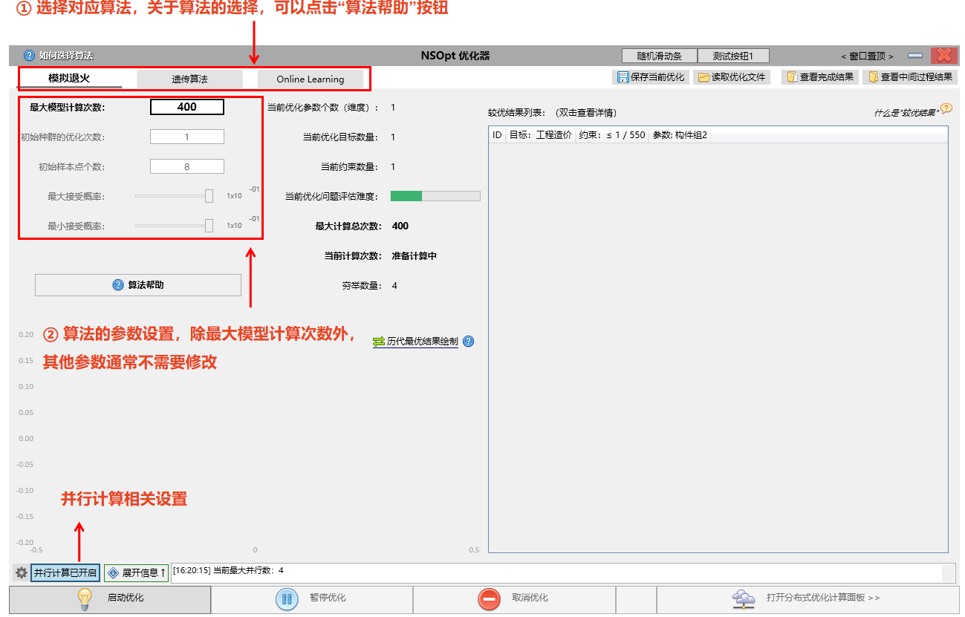This screenshot has width=965, height=617.
Task: Expand the log with 展开信息
Action: (x=136, y=573)
